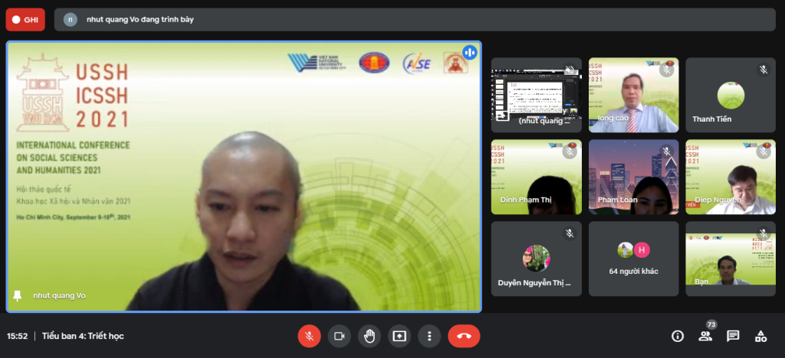Open meeting details info icon
Screen dimensions: 785x358
point(678,336)
